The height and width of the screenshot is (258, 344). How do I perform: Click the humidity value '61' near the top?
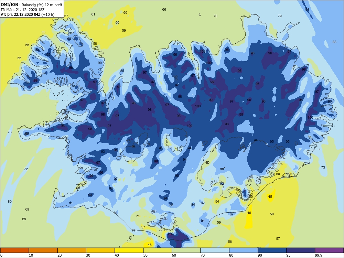(x=93, y=14)
